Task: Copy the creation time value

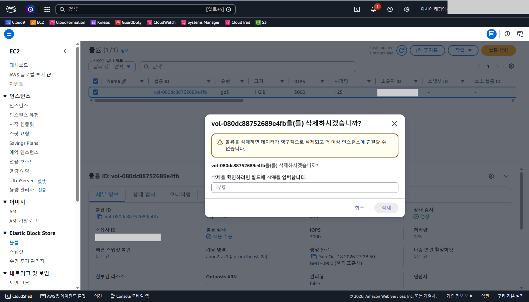Action: click(314, 257)
